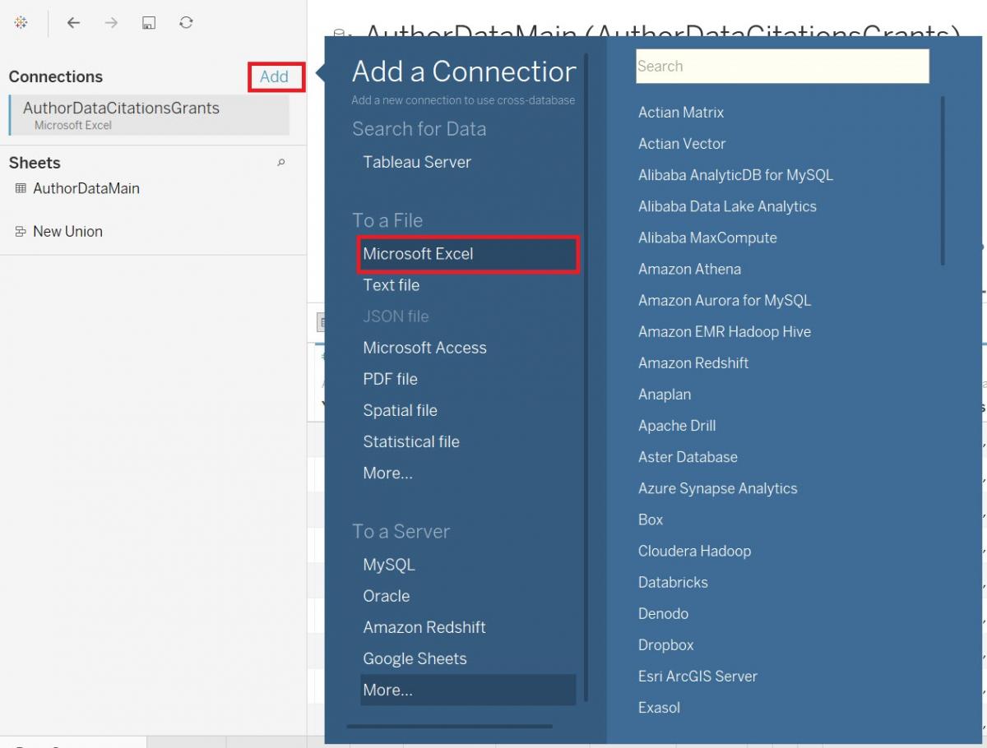Select Cloudera Hadoop connector
987x748 pixels.
[x=694, y=550]
